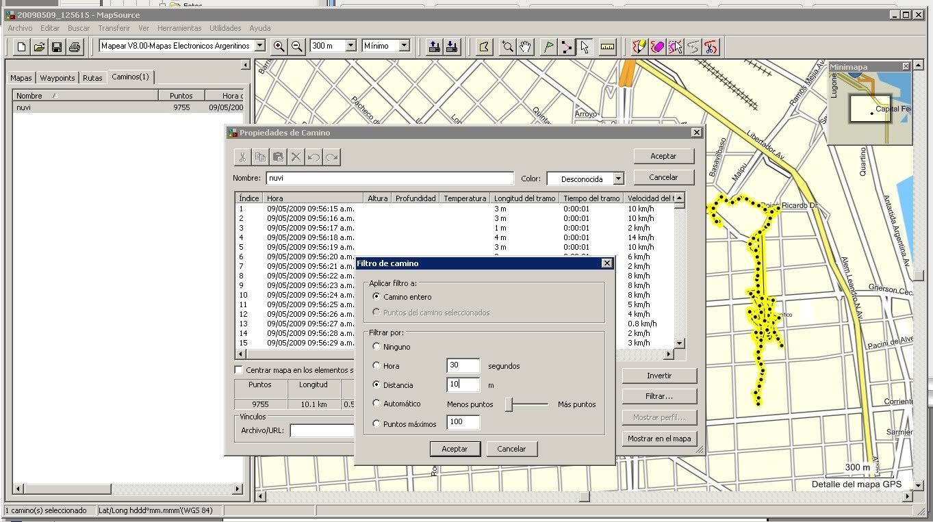Screen dimensions: 933x522
Task: Open the 300 m zoom scale dropdown
Action: [351, 46]
